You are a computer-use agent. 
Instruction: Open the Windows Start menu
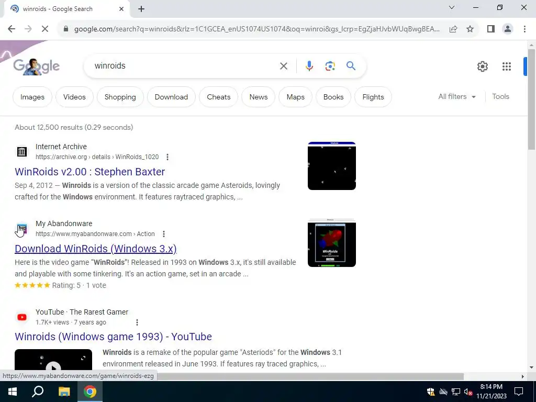(13, 392)
